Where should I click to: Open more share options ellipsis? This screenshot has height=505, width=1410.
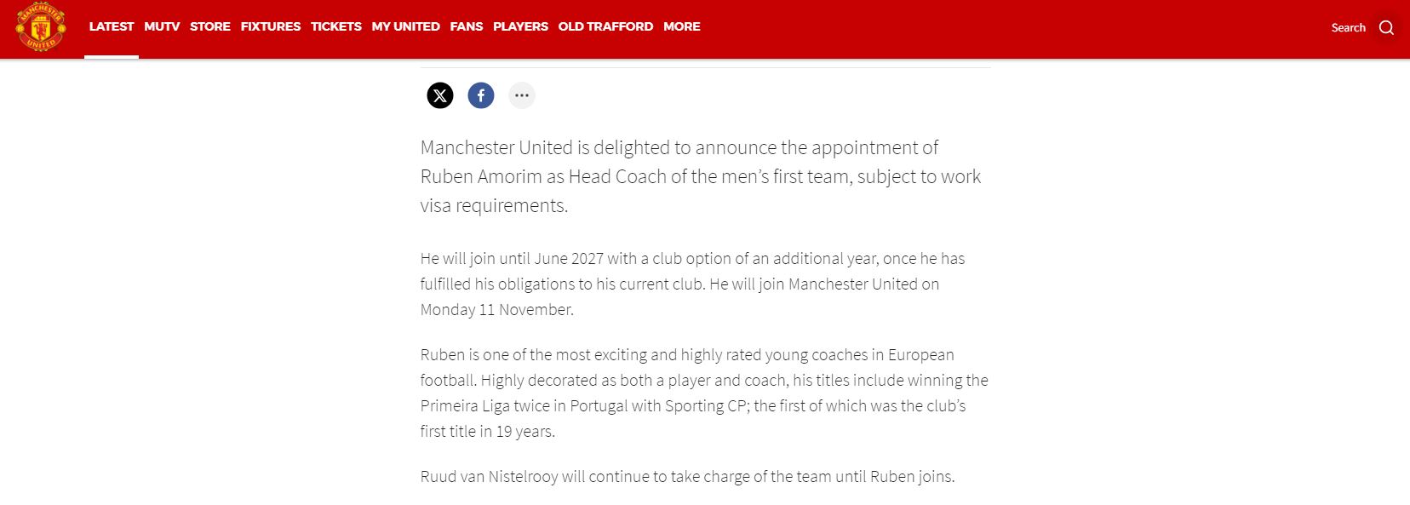[x=522, y=95]
